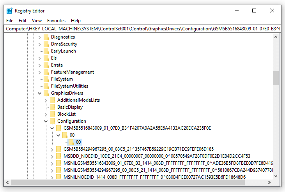
Task: Click the FileSystem folder icon
Action: click(46, 79)
